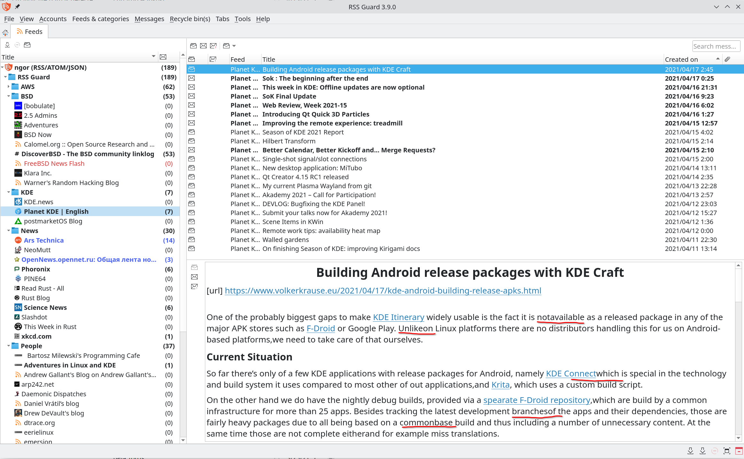Image resolution: width=744 pixels, height=459 pixels.
Task: Select the xkcd.com feed
Action: pos(36,336)
